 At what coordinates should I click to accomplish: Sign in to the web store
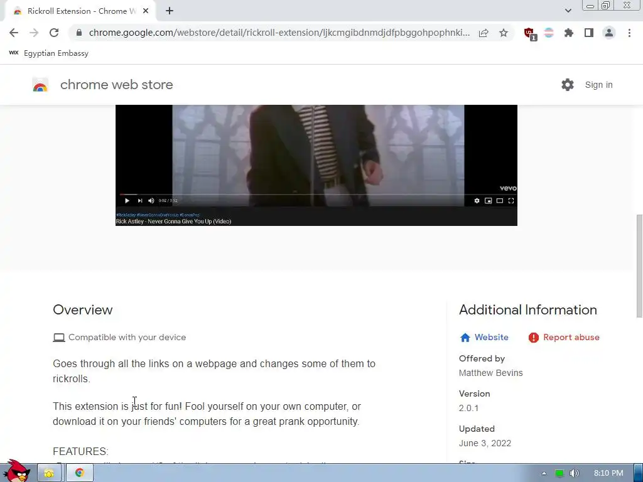598,85
